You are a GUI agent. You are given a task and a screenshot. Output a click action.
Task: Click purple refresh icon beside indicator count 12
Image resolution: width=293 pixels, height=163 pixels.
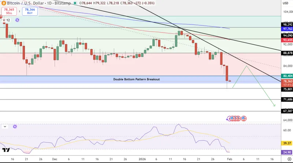tap(17, 20)
